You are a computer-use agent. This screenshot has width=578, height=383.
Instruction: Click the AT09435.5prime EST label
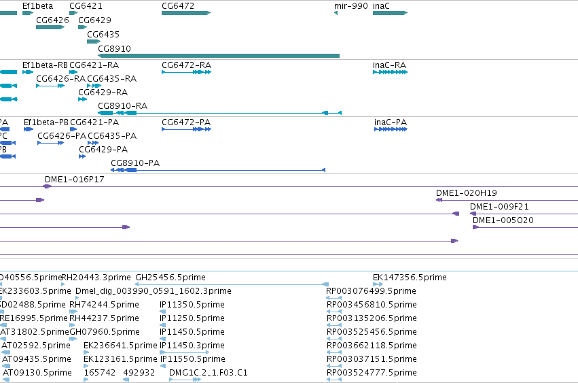37,359
